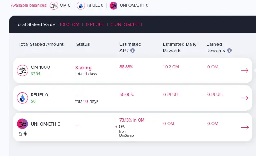
Task: Click the Ethereum diamond icon under UNI OM/ETH
Action: [x=25, y=134]
